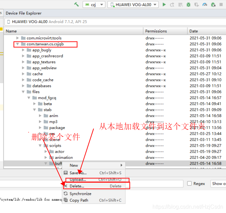Start debugging with the green bug icon

(x=188, y=5)
